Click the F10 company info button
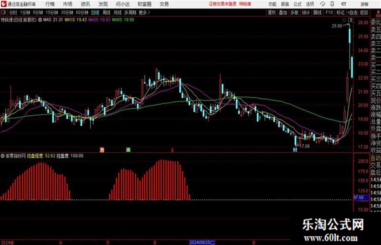The width and height of the screenshot is (381, 245). (329, 12)
